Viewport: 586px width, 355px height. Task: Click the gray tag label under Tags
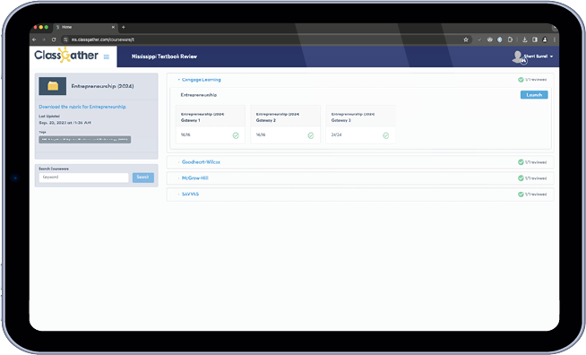(x=85, y=140)
